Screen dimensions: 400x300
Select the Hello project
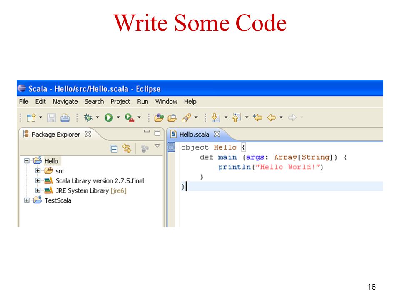(x=51, y=161)
